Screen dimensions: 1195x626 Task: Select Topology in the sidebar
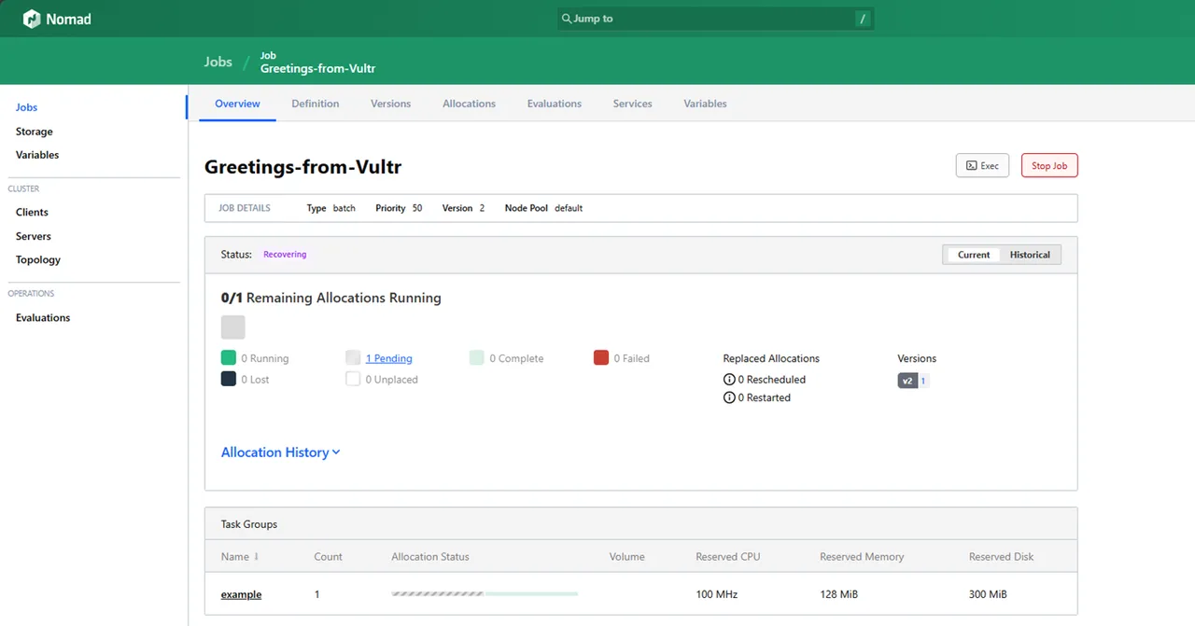(38, 259)
